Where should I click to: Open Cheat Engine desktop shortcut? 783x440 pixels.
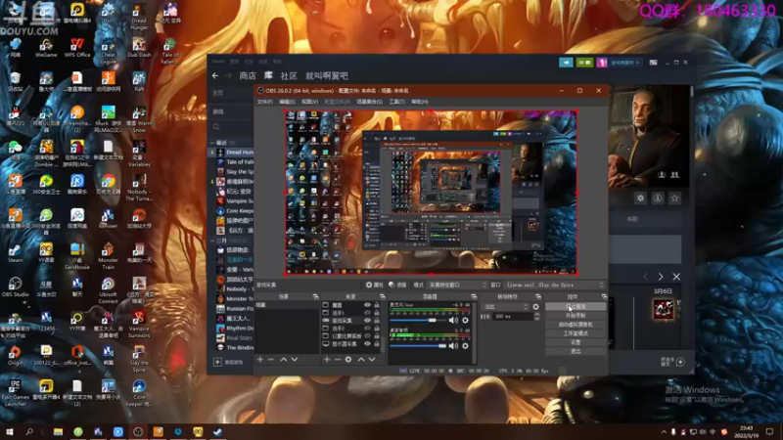(108, 52)
